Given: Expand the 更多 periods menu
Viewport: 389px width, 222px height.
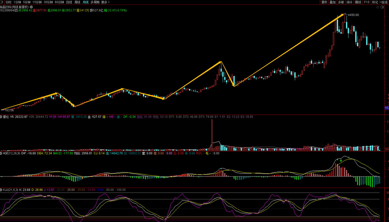Looking at the screenshot, I should 105,2.
